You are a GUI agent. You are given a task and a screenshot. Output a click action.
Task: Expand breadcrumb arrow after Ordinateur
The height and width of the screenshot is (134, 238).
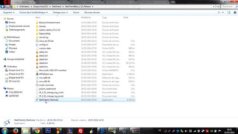coord(32,7)
